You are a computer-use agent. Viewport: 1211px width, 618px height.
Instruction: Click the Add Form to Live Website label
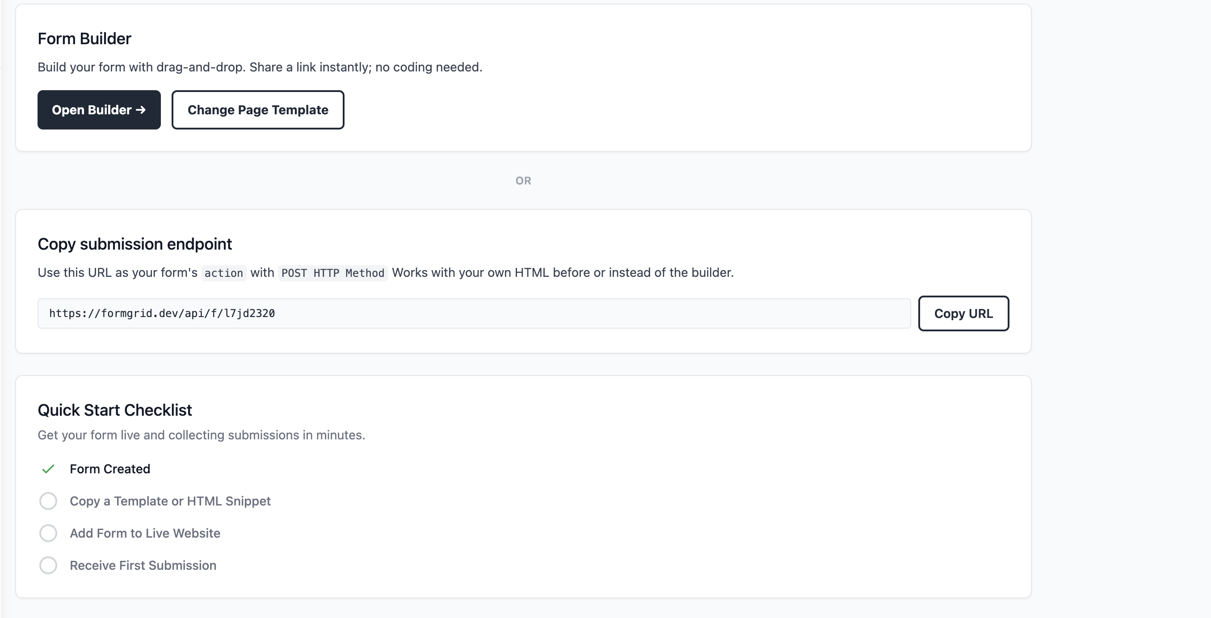[x=145, y=533]
